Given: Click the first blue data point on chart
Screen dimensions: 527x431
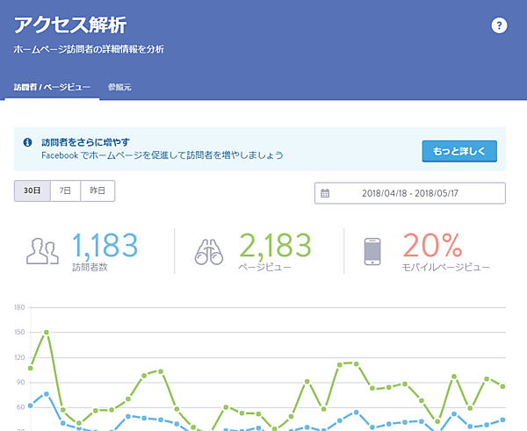Looking at the screenshot, I should pyautogui.click(x=31, y=406).
